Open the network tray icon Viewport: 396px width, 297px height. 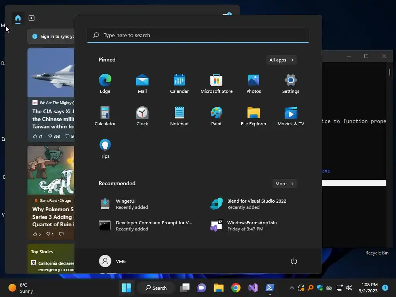pos(340,288)
